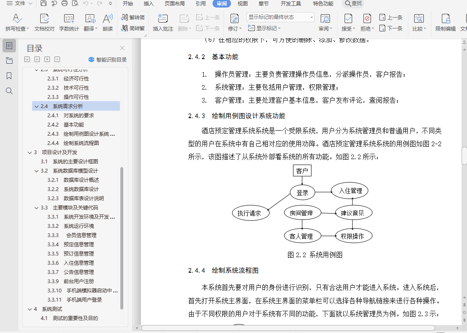The image size is (467, 333).
Task: Go to next revision in review group
Action: [391, 28]
